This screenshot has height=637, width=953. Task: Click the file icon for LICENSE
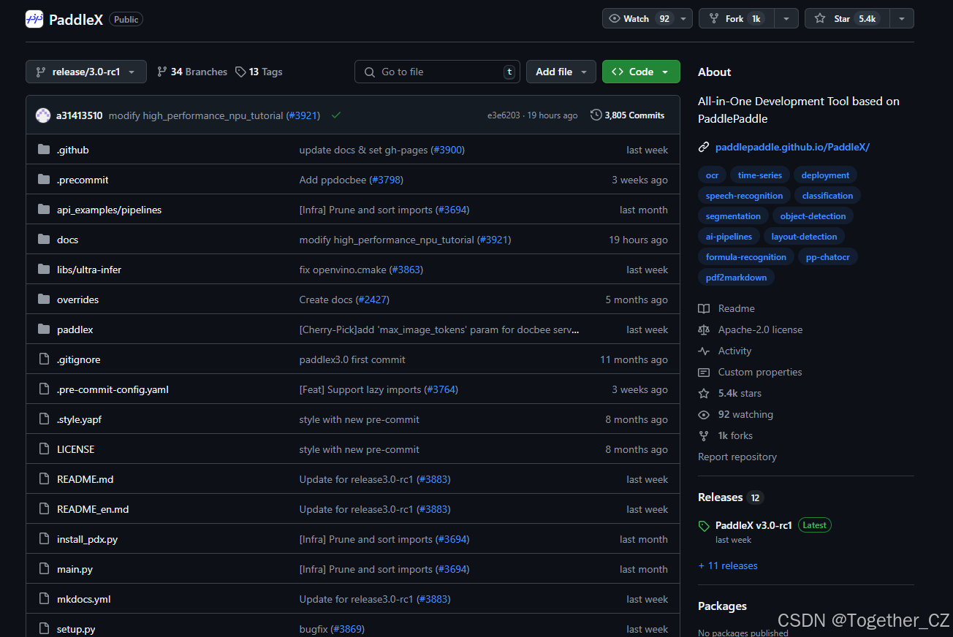click(44, 449)
